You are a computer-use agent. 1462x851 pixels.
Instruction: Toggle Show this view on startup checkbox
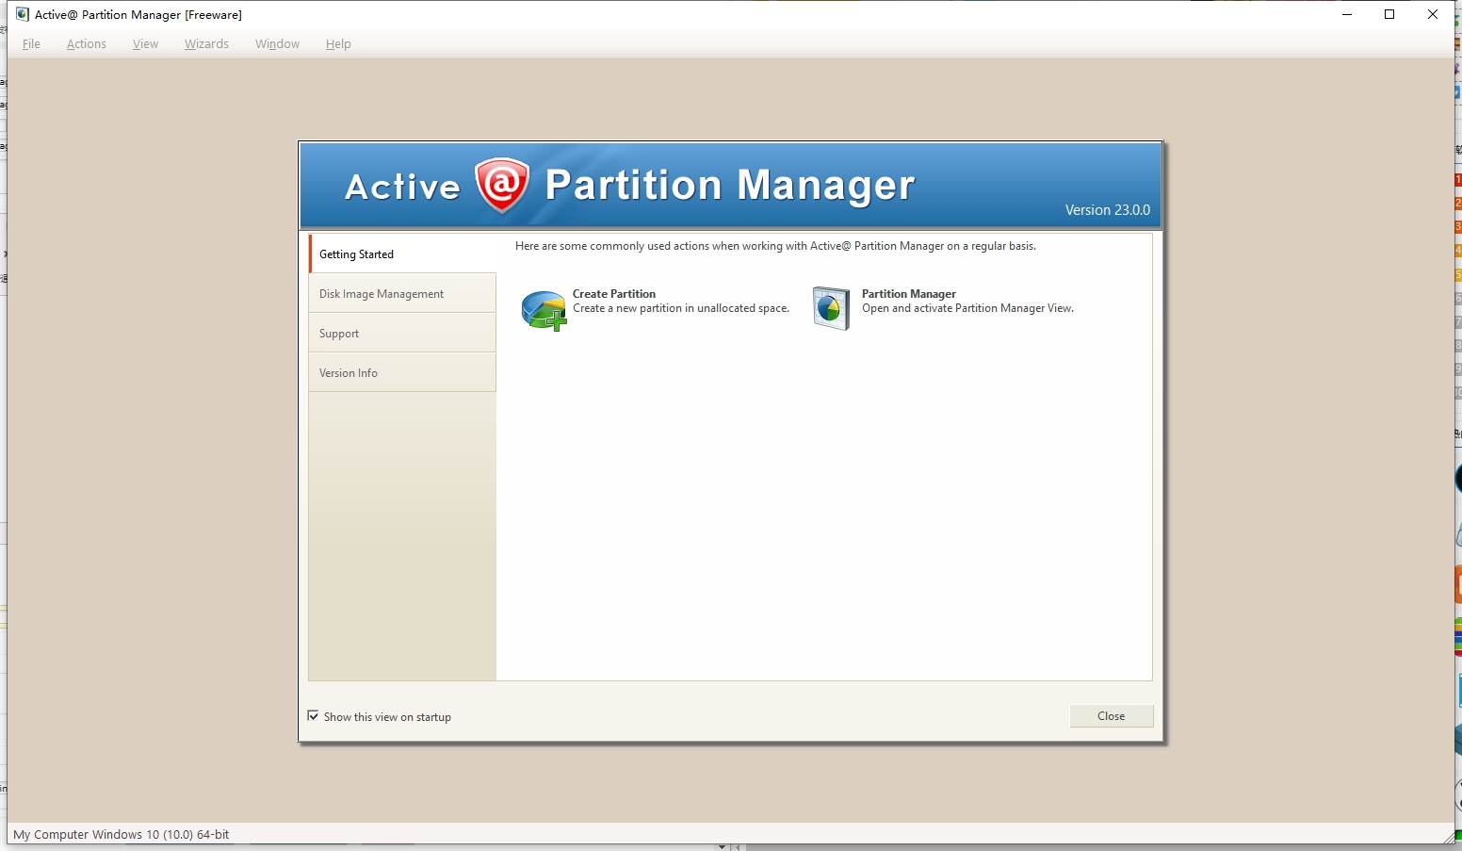pyautogui.click(x=314, y=716)
